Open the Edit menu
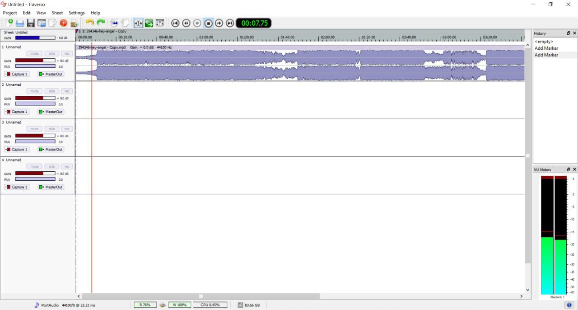The width and height of the screenshot is (578, 310). [x=27, y=13]
